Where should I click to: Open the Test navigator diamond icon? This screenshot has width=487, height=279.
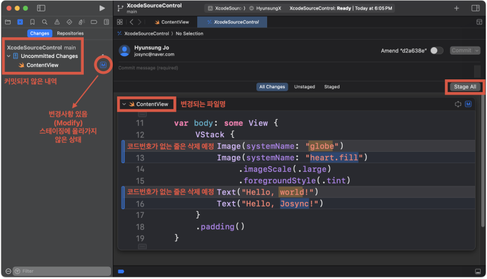[x=69, y=22]
